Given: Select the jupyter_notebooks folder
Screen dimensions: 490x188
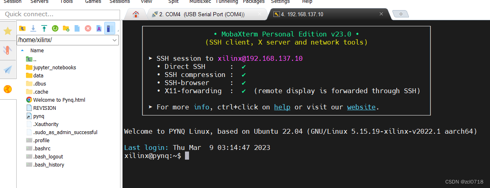Looking at the screenshot, I should pyautogui.click(x=51, y=67).
